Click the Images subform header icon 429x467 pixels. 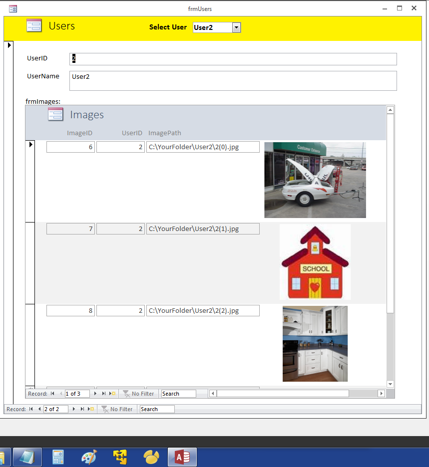point(55,114)
